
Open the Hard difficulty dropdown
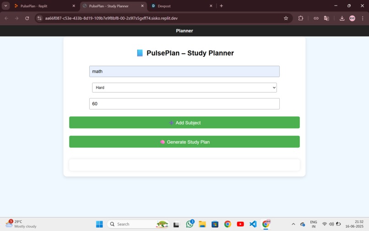(x=184, y=88)
